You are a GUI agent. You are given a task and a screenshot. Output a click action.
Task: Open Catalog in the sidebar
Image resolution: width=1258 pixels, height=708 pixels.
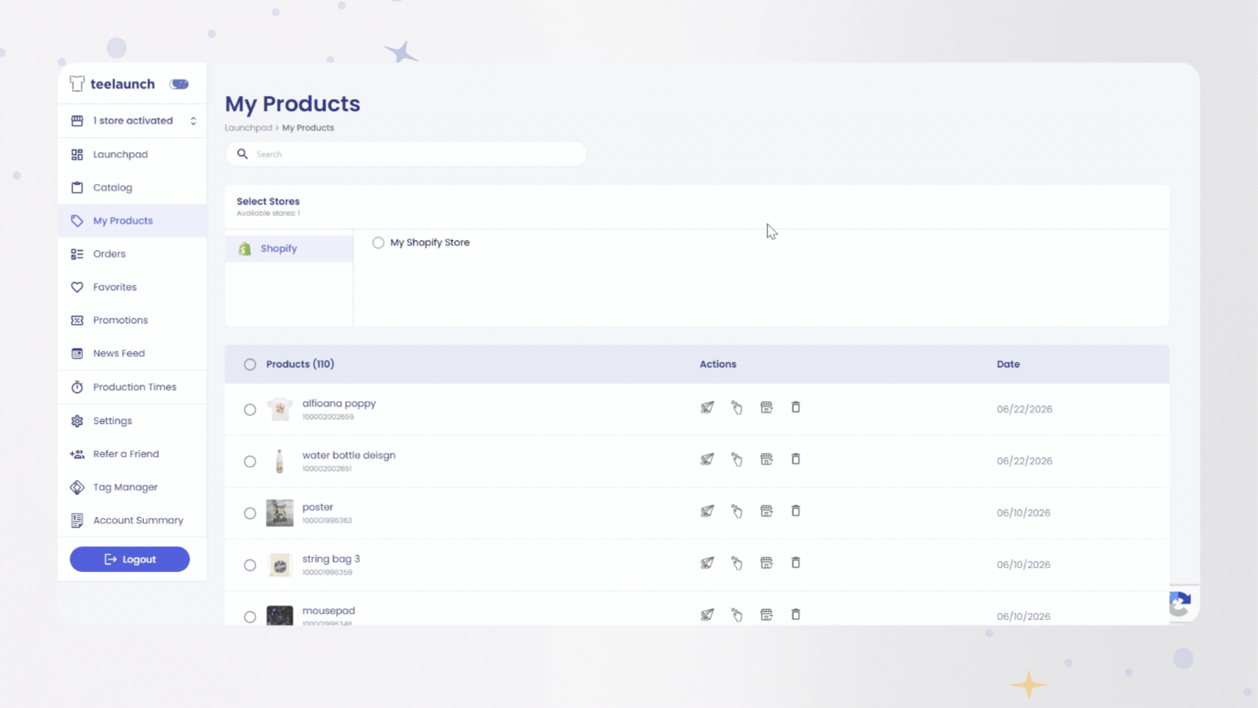coord(132,187)
